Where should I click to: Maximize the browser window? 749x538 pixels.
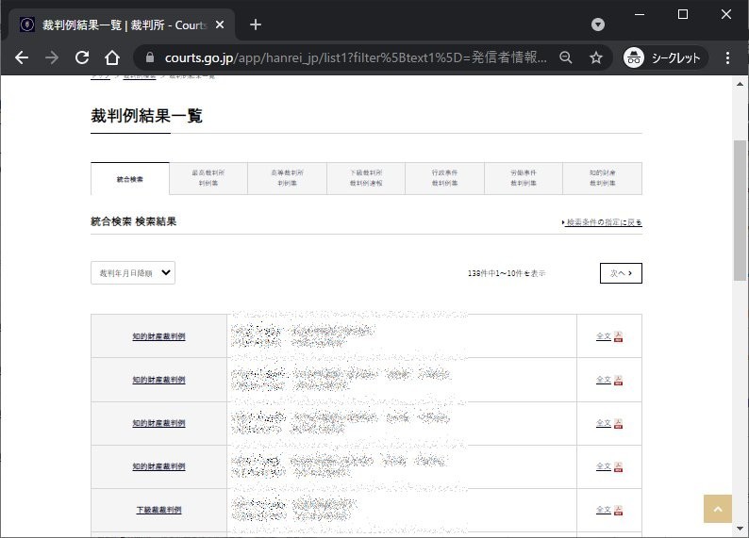683,14
